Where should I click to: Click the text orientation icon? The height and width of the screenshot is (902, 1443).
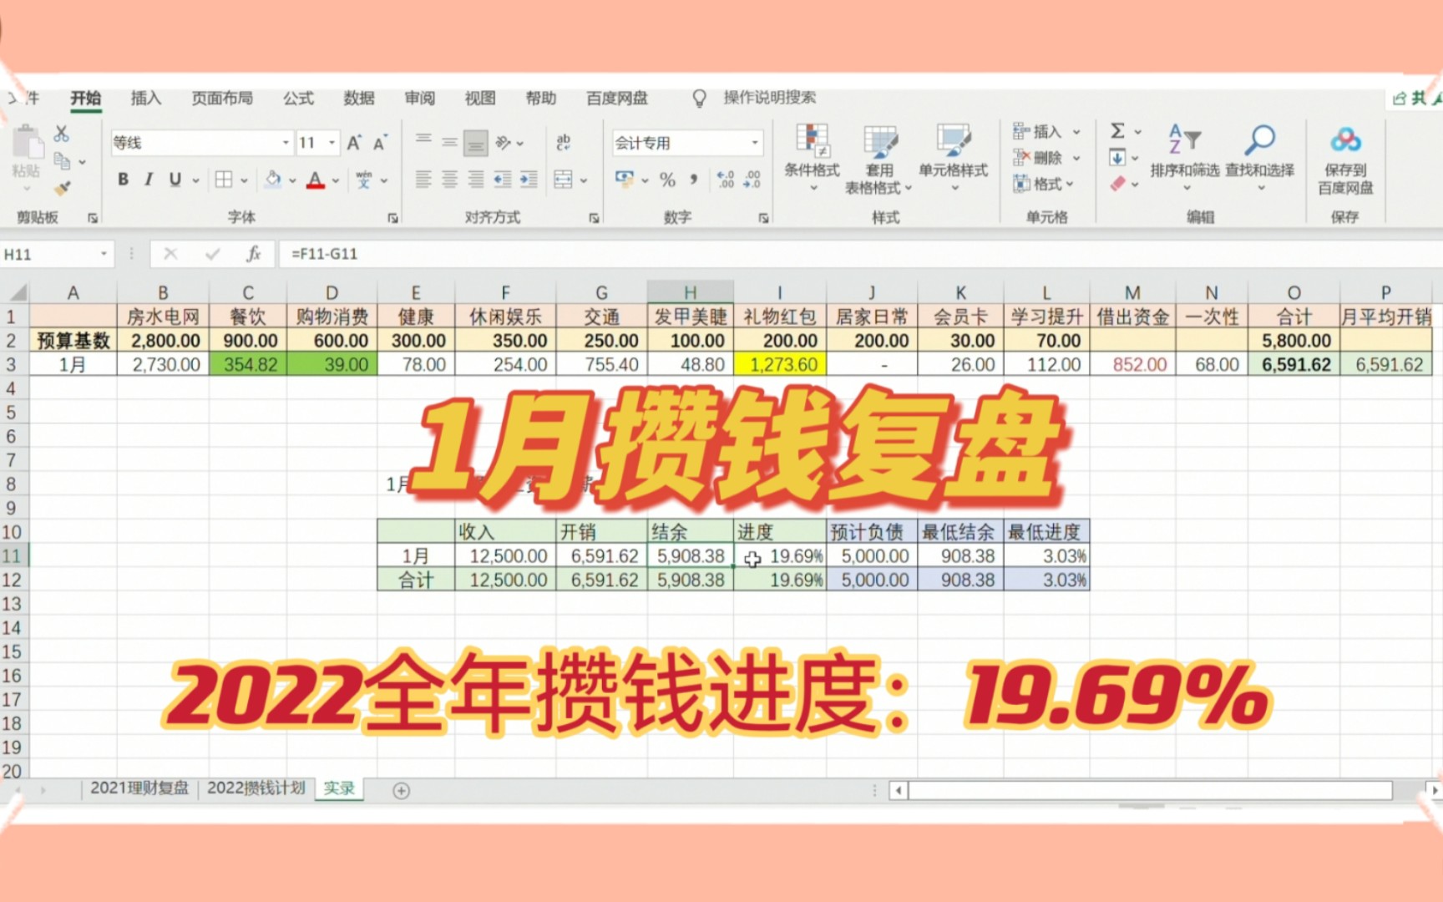tap(503, 143)
